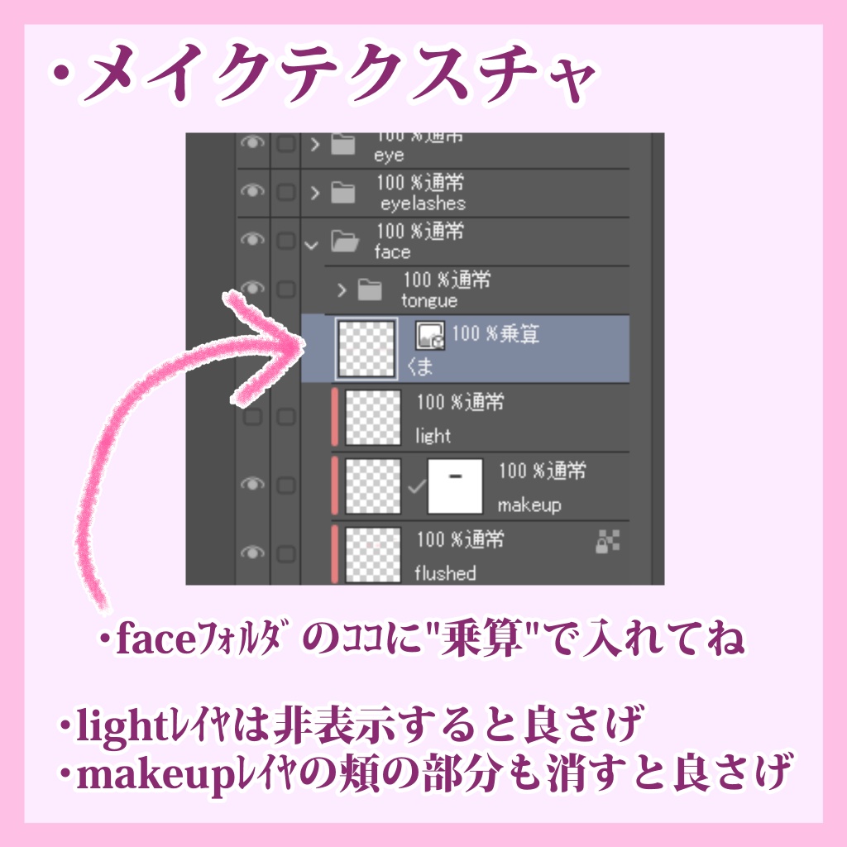Screen dimensions: 847x847
Task: Click the red layer color mark on light
Action: click(336, 417)
